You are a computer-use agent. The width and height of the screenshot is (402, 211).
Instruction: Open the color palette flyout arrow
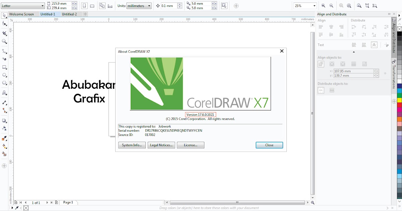(x=399, y=15)
